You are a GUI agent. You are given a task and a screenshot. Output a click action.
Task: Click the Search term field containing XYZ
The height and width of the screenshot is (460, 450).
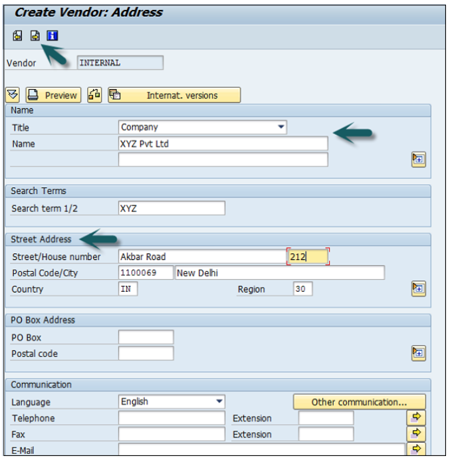[171, 208]
